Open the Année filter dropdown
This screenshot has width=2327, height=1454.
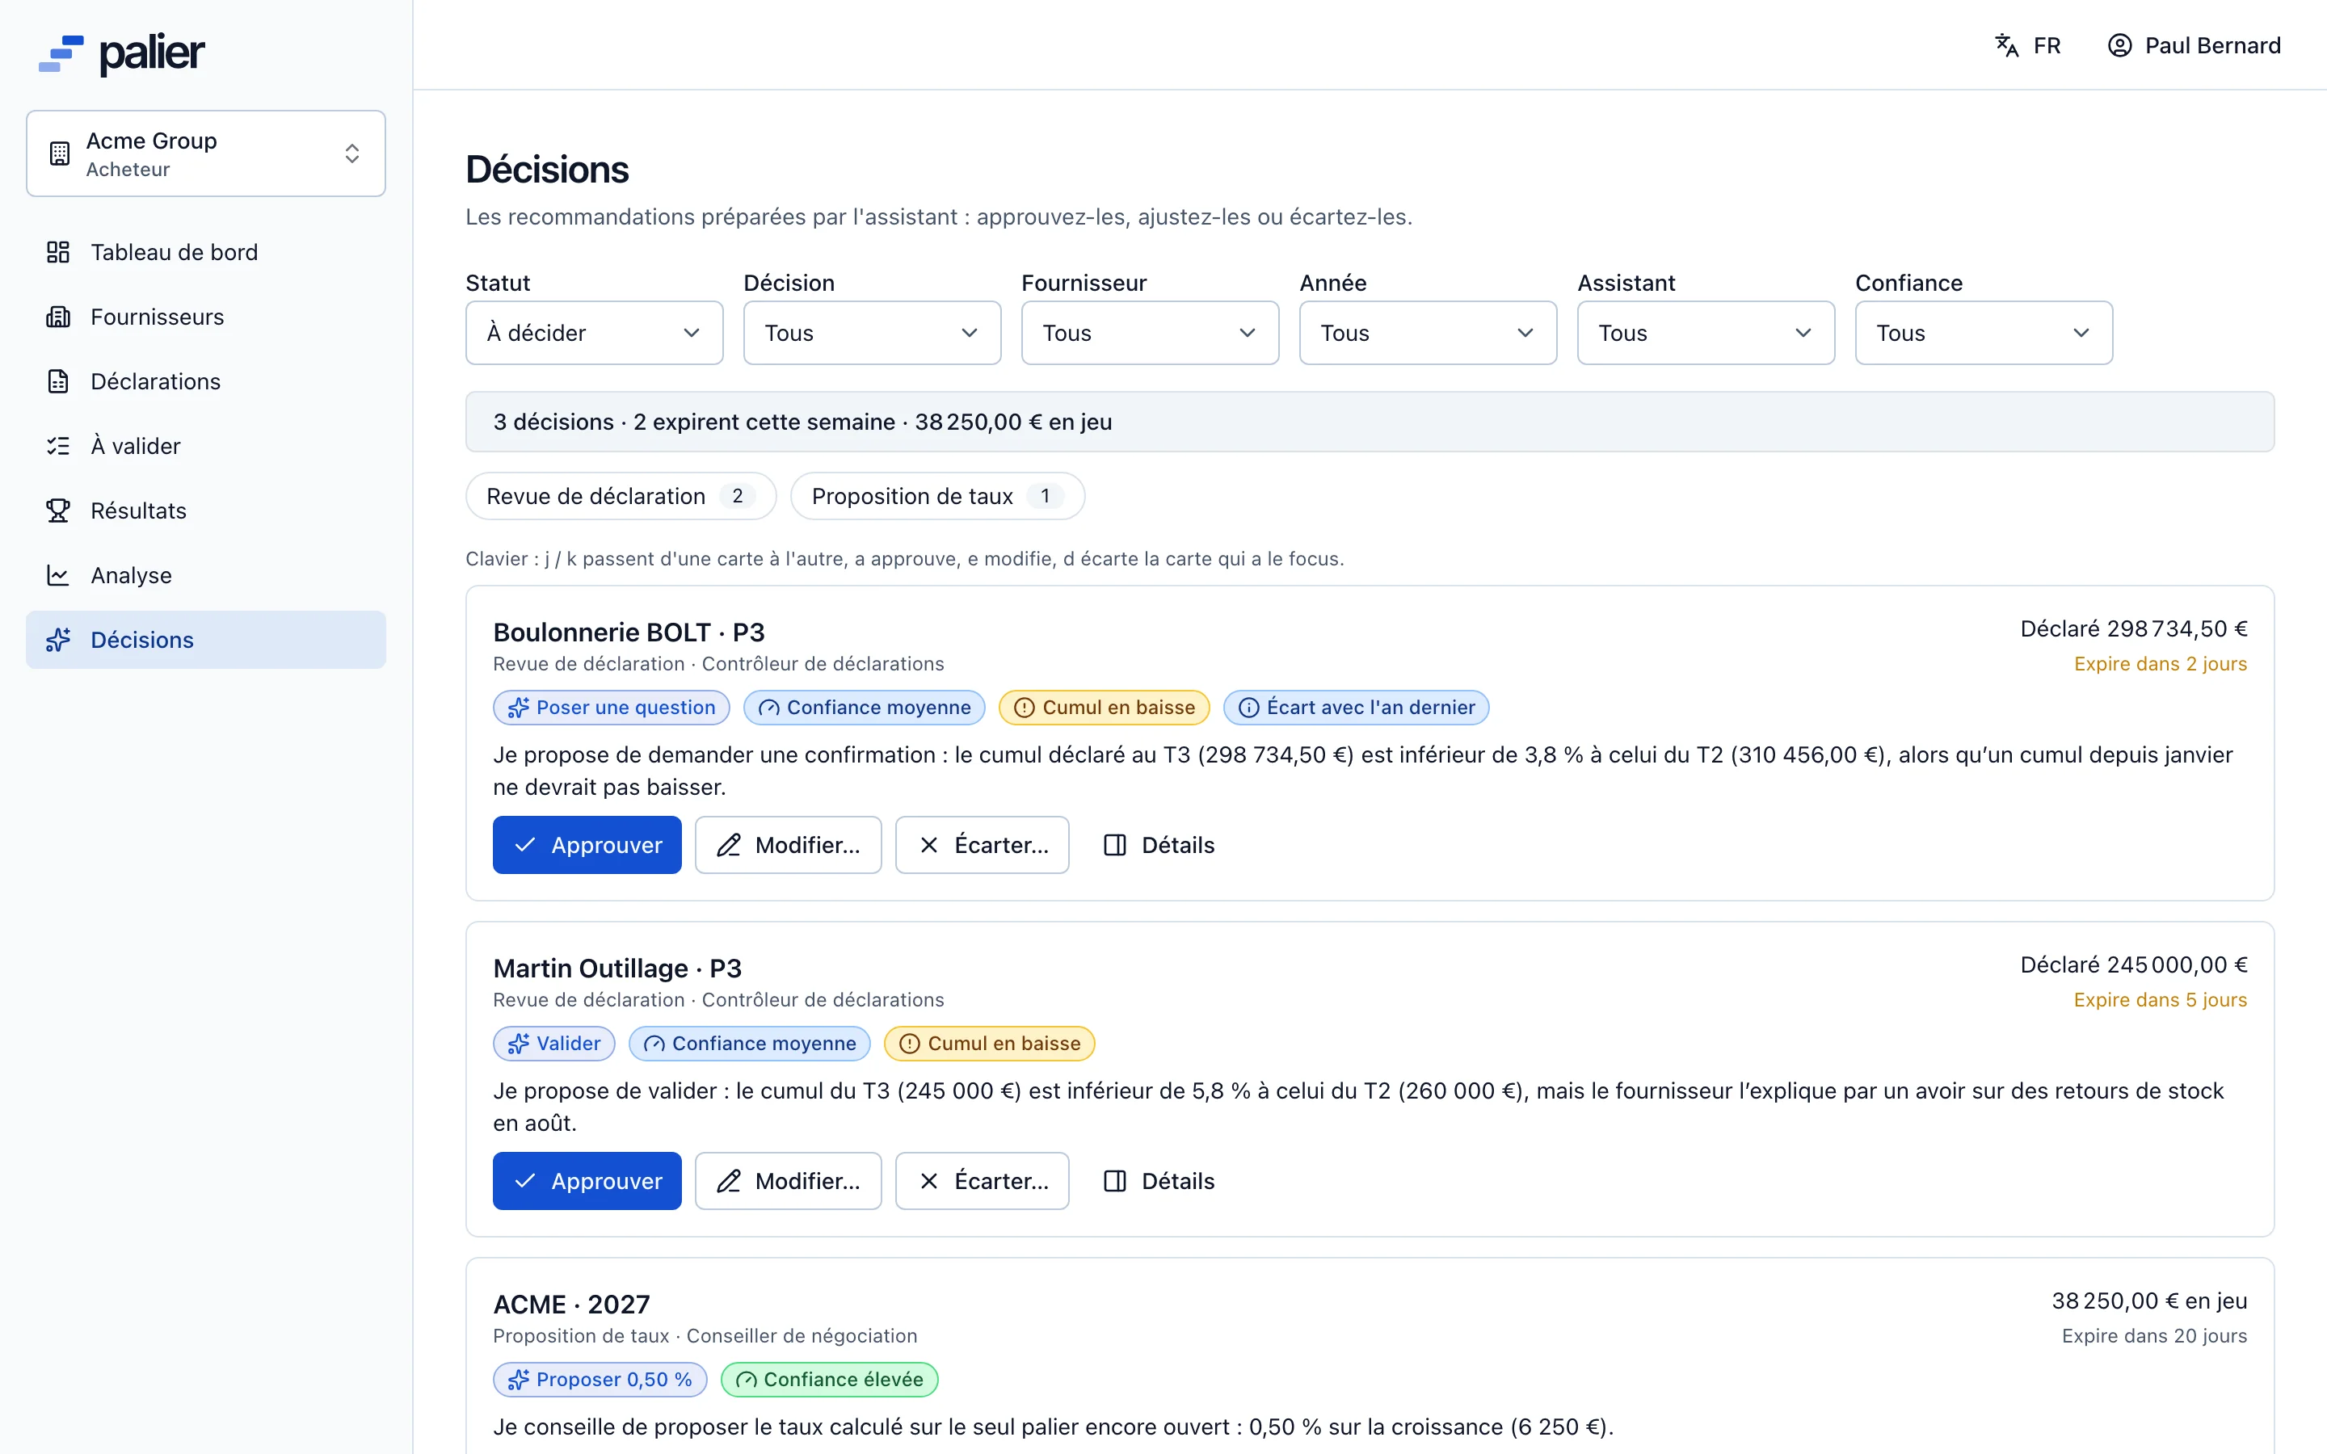coord(1428,333)
